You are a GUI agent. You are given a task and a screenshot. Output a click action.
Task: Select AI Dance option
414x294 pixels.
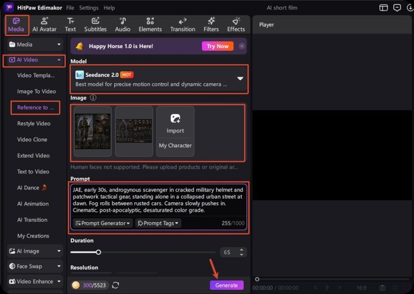pyautogui.click(x=32, y=188)
